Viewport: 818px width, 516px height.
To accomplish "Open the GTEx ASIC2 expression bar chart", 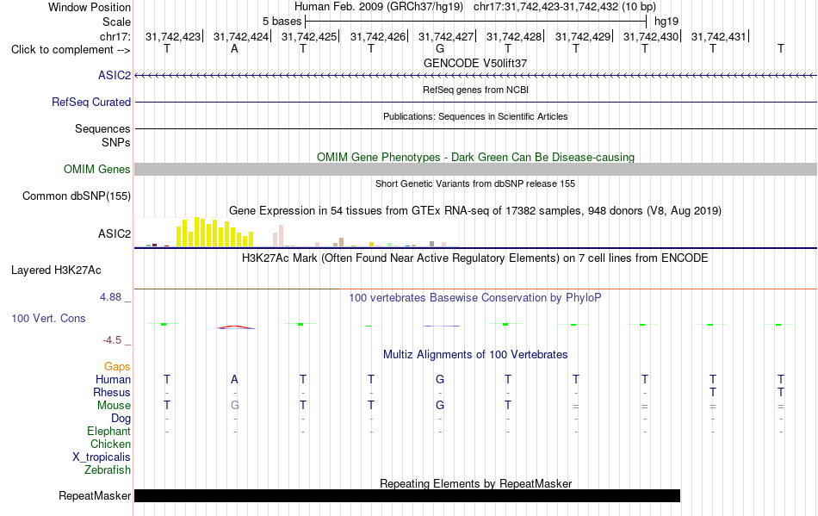I will 297,233.
